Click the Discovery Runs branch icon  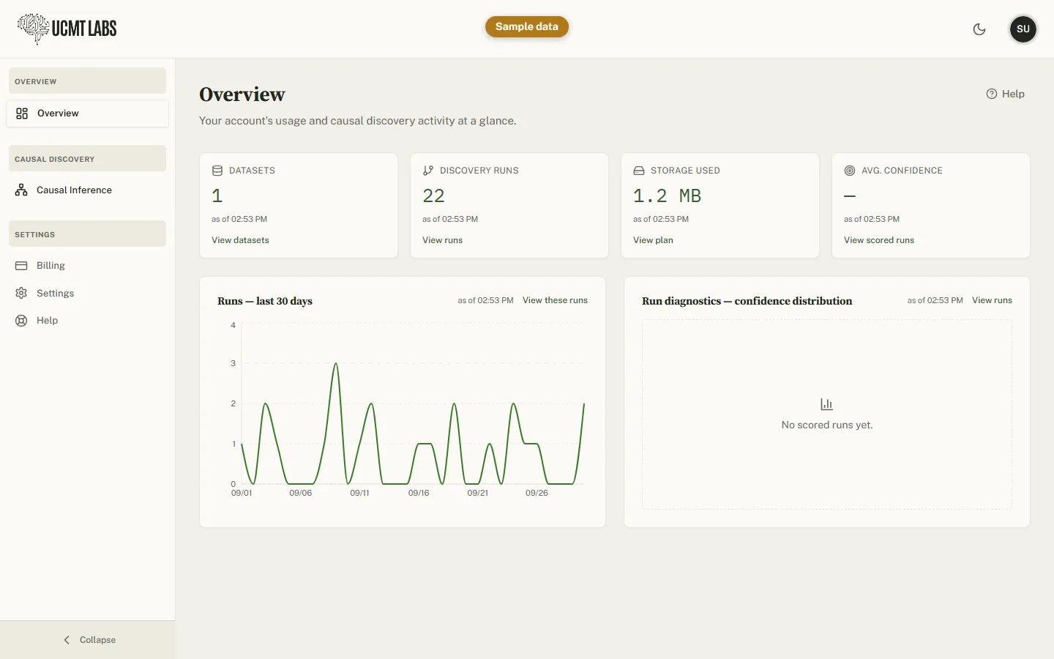pos(428,171)
